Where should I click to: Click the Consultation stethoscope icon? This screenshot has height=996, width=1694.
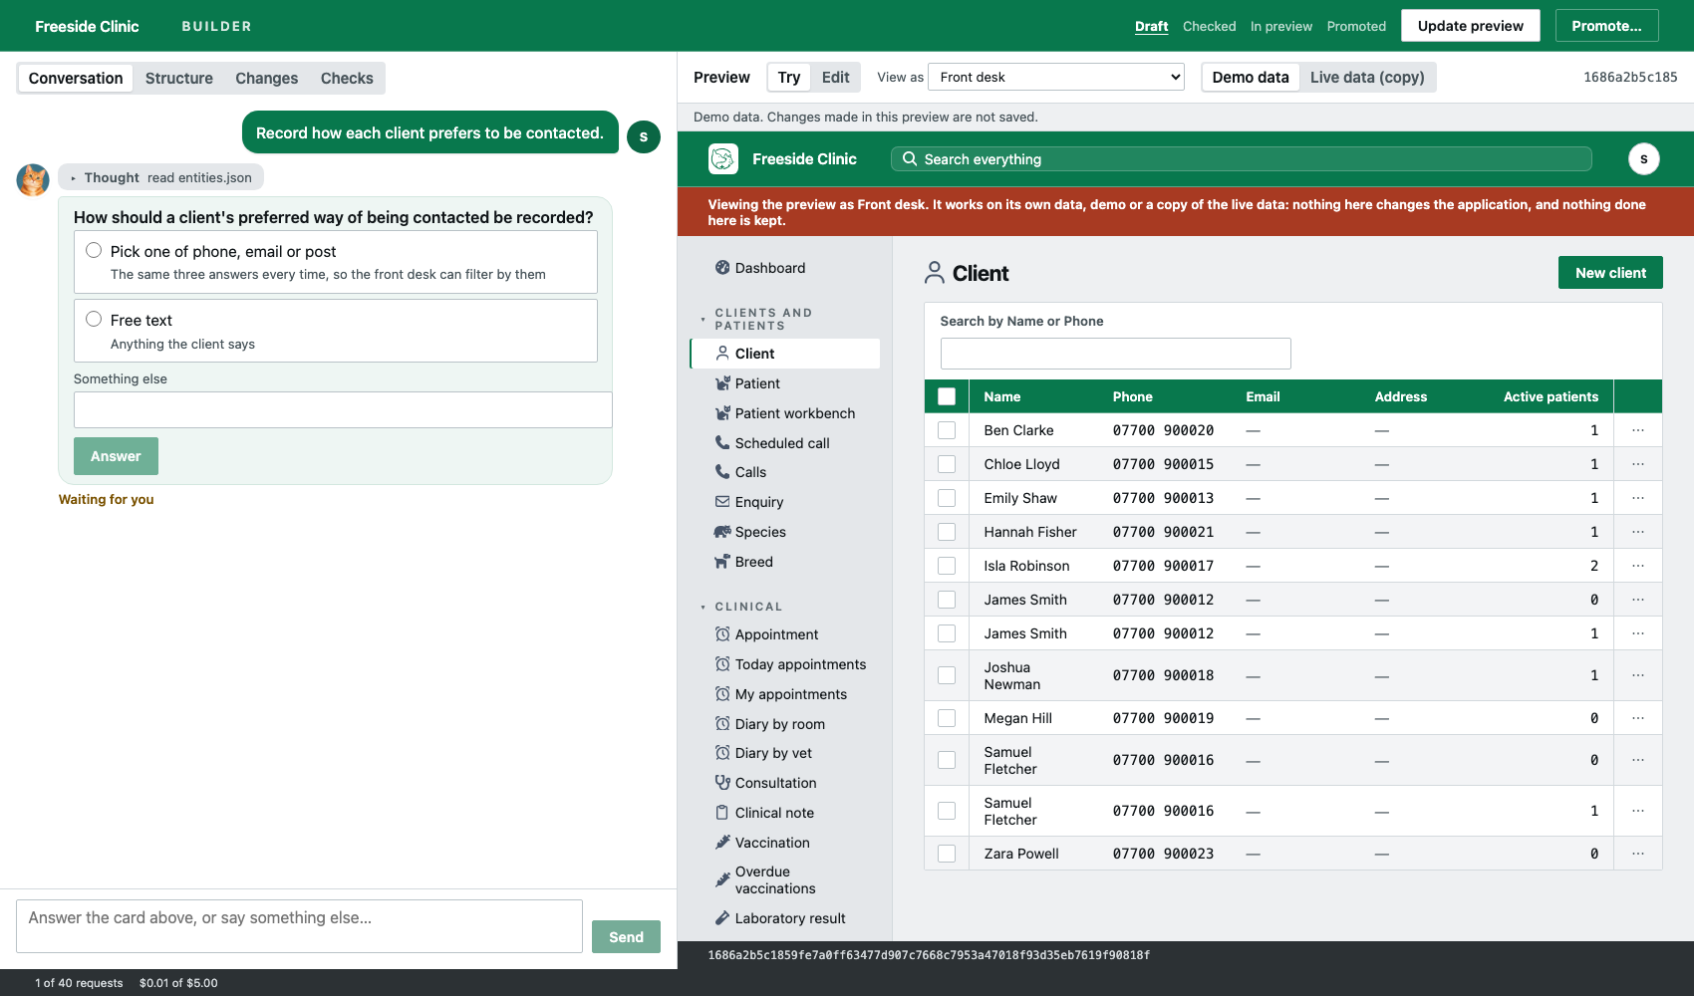point(722,782)
